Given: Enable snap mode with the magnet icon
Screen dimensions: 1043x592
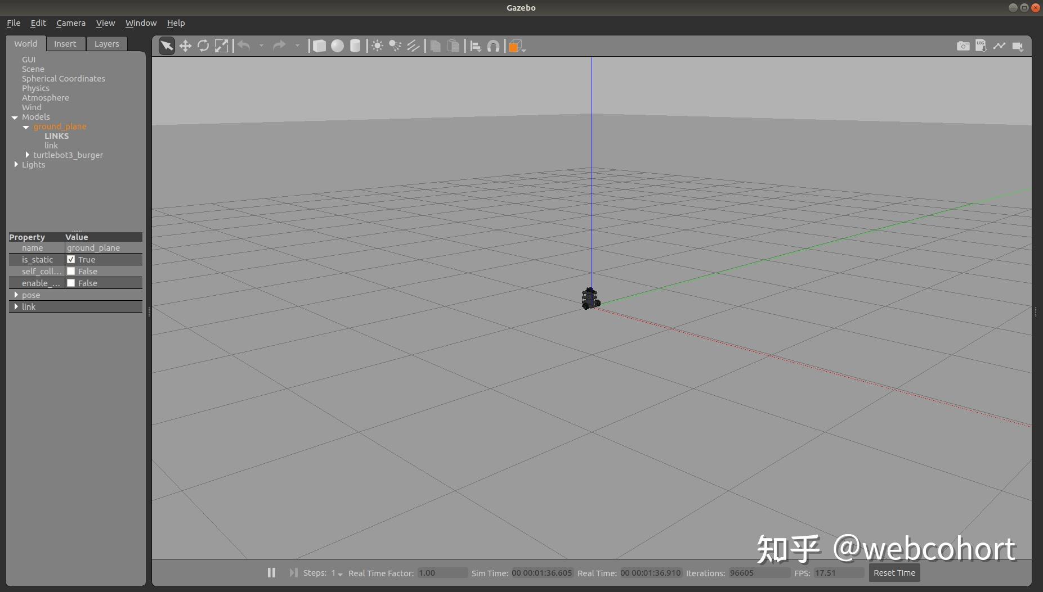Looking at the screenshot, I should (494, 46).
